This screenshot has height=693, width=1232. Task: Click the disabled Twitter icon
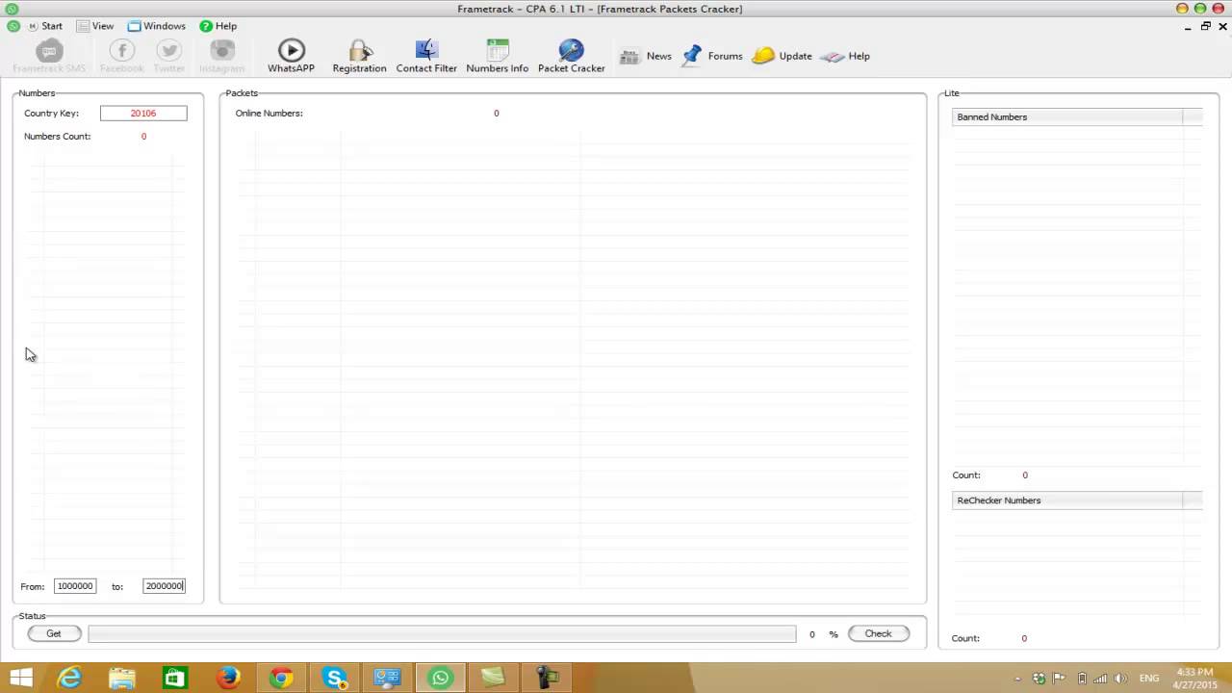point(169,56)
